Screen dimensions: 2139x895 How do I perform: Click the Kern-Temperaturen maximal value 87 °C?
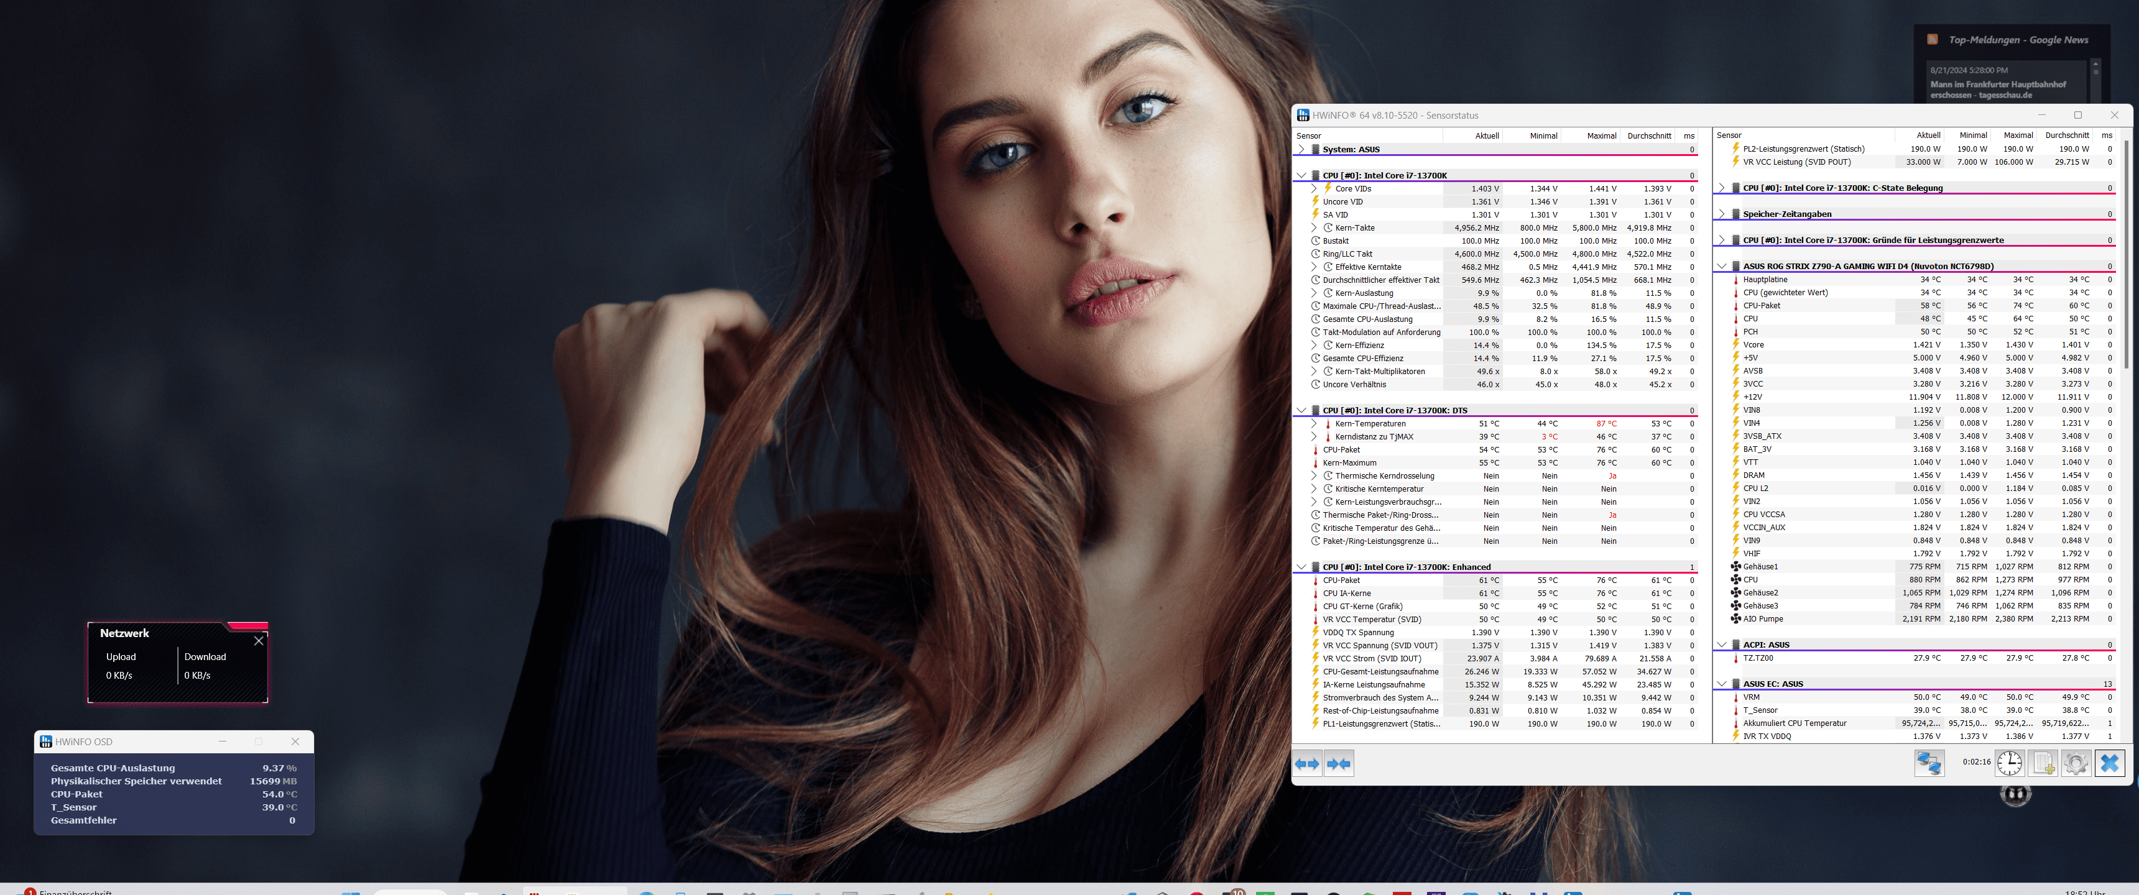(x=1606, y=423)
